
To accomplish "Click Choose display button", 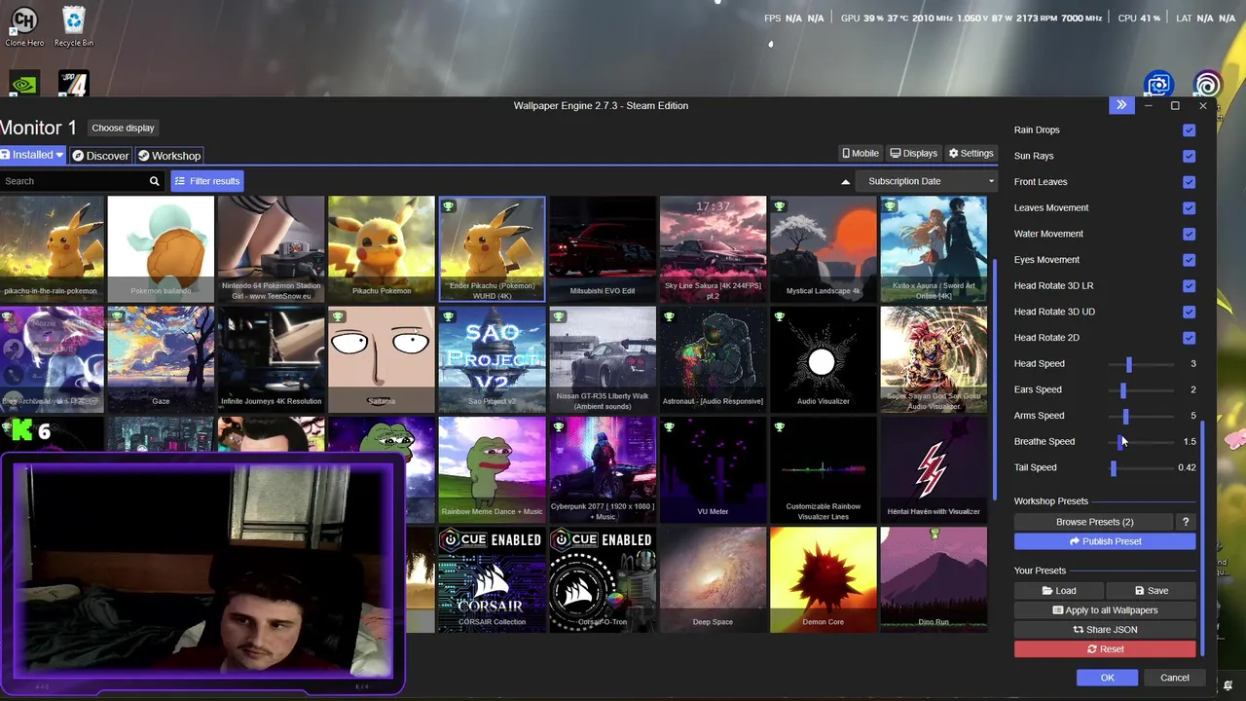I will [x=123, y=128].
